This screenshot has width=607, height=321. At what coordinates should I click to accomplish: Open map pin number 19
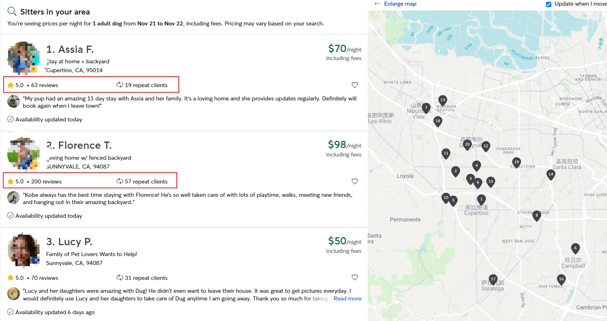(x=516, y=162)
